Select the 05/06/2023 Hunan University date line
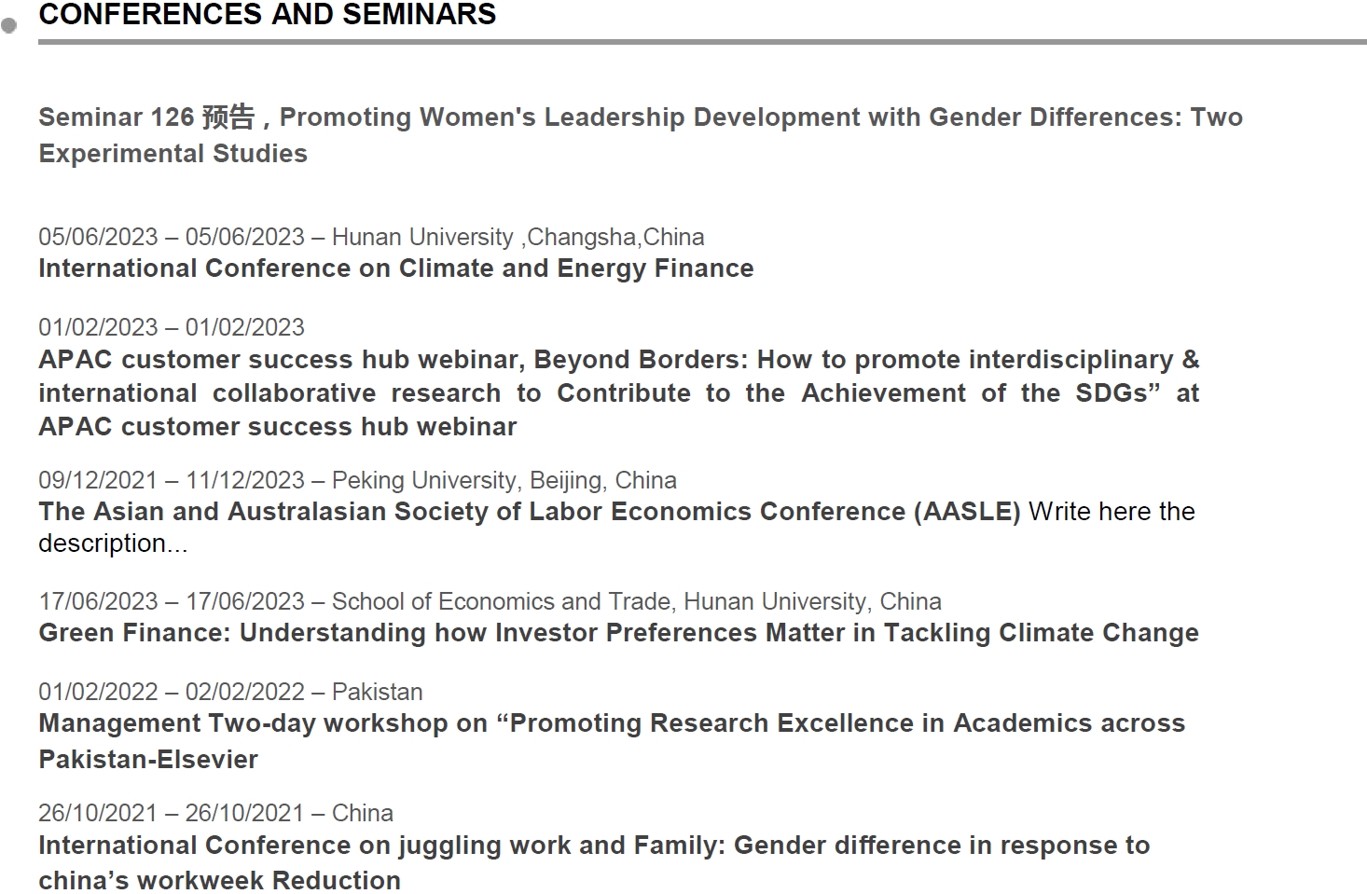 [x=371, y=237]
